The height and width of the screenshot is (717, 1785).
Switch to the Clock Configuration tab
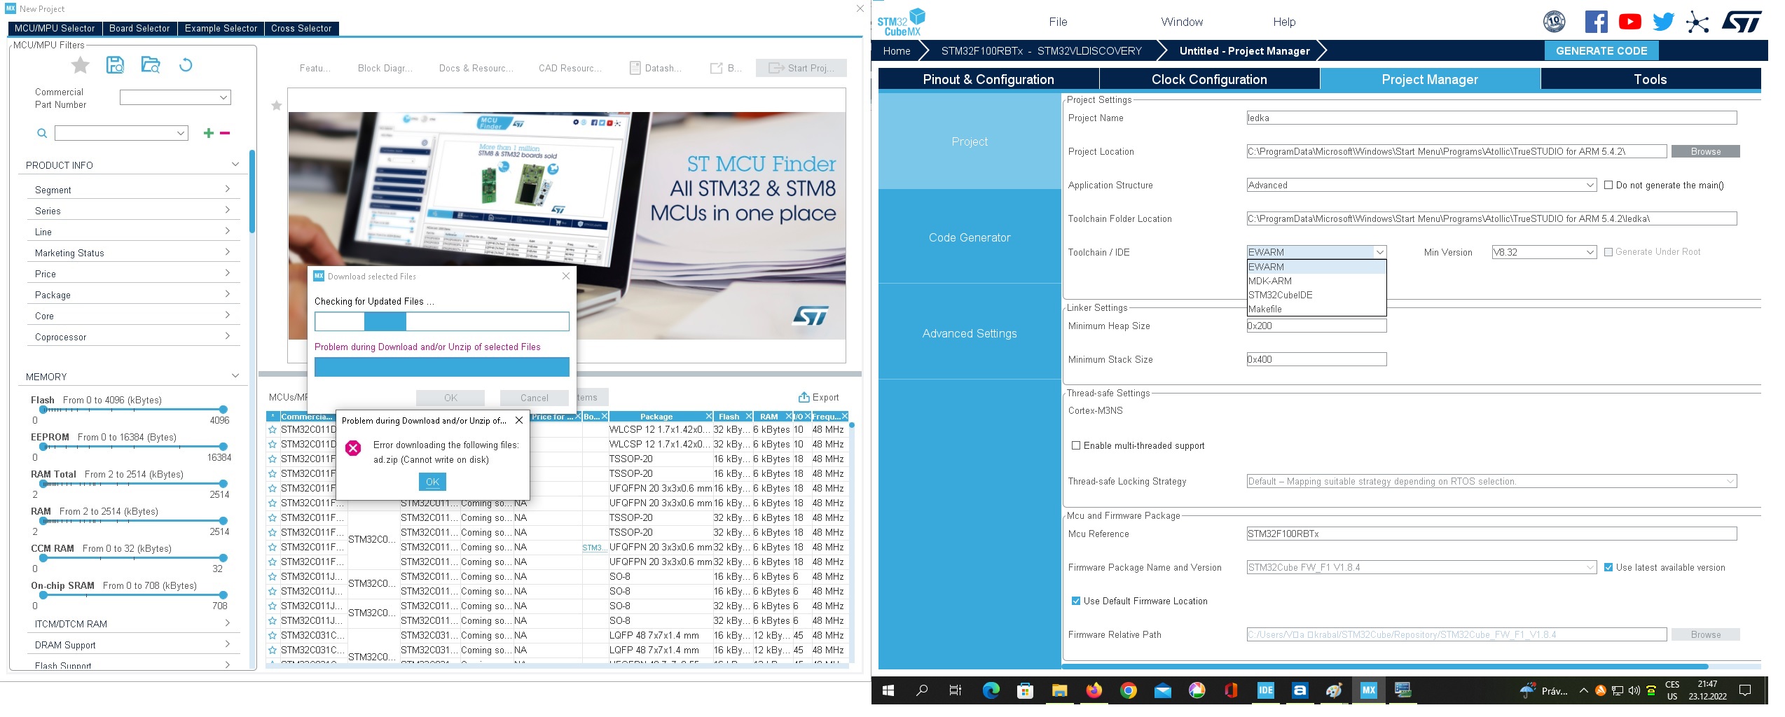pyautogui.click(x=1208, y=79)
